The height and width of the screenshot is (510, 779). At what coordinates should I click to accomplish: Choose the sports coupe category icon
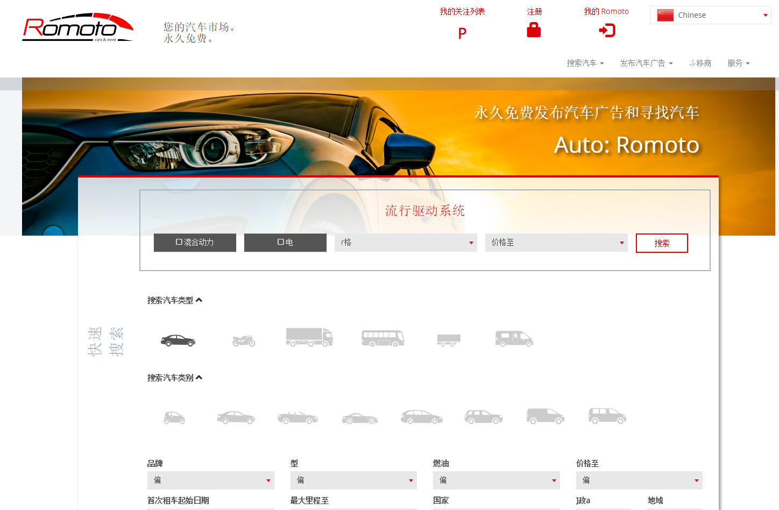pyautogui.click(x=360, y=418)
